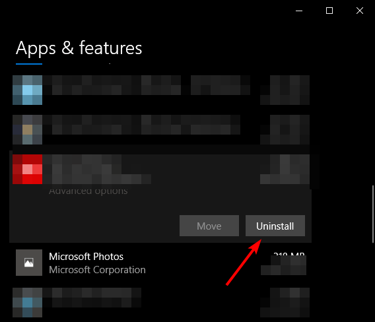The height and width of the screenshot is (322, 375).
Task: Open the partially hidden Advanced options link
Action: pyautogui.click(x=88, y=191)
